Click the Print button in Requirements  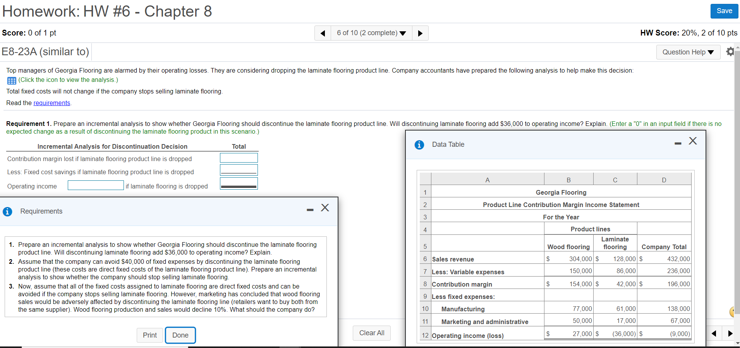click(x=150, y=335)
